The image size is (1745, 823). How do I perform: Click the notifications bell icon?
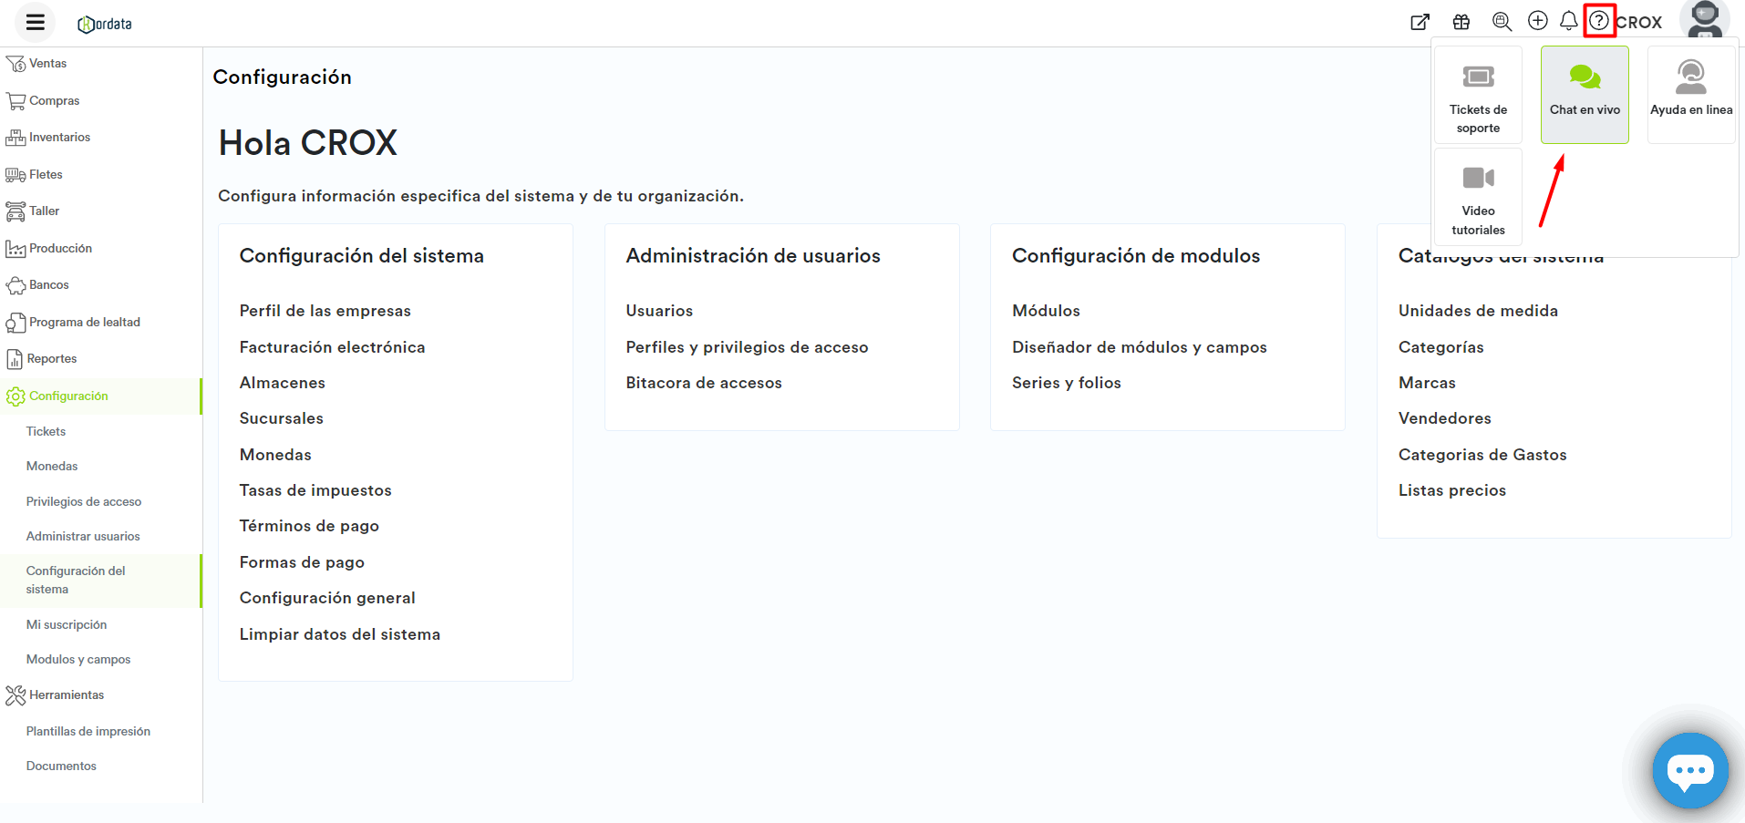point(1568,20)
